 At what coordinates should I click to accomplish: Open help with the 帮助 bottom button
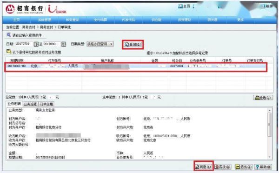click(263, 167)
